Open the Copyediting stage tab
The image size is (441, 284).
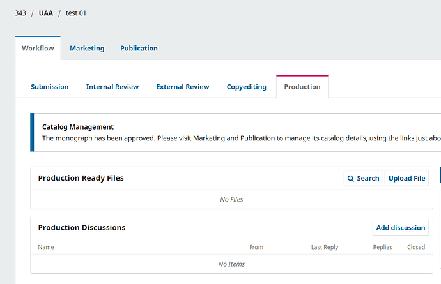click(x=246, y=87)
